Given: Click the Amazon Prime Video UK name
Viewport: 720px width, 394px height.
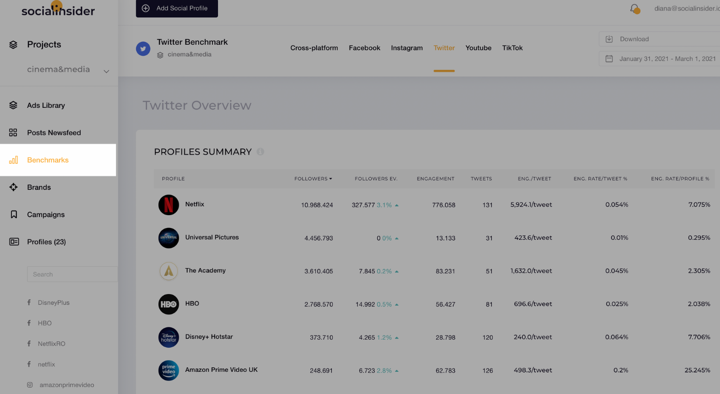Looking at the screenshot, I should 221,370.
